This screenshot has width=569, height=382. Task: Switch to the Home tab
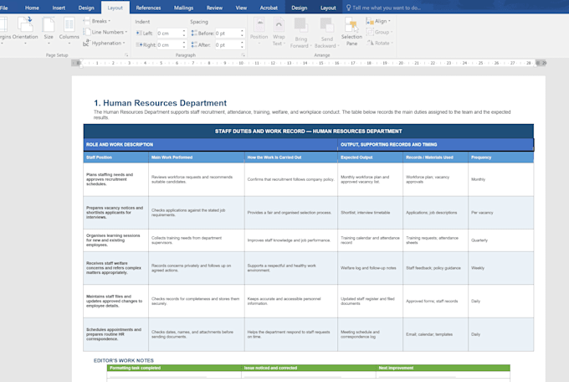[x=32, y=8]
